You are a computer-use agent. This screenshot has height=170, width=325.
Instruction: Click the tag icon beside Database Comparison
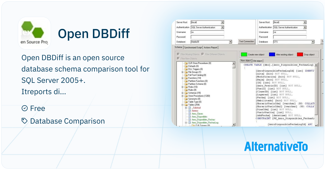pos(24,121)
